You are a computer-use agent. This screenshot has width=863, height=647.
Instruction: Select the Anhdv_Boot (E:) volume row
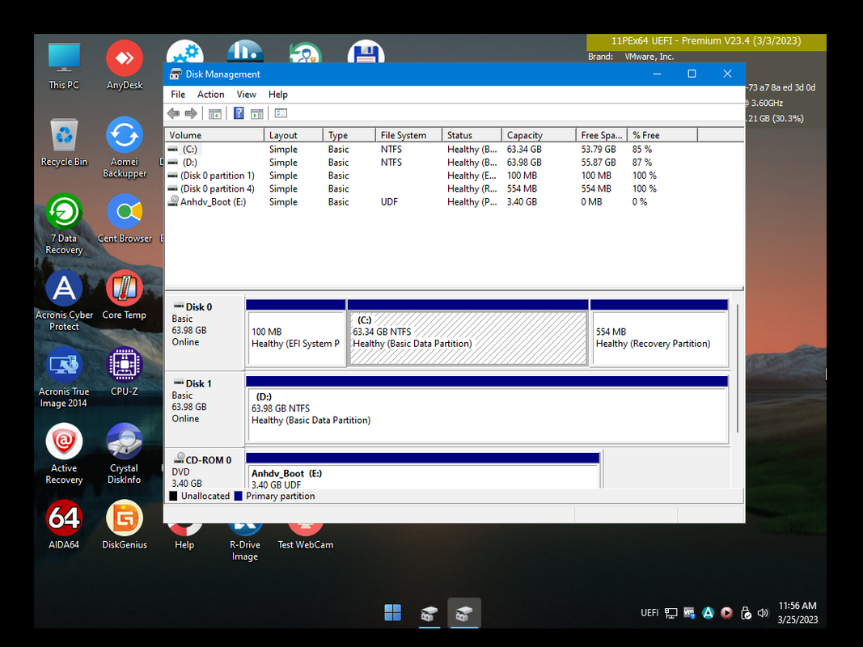tap(213, 202)
